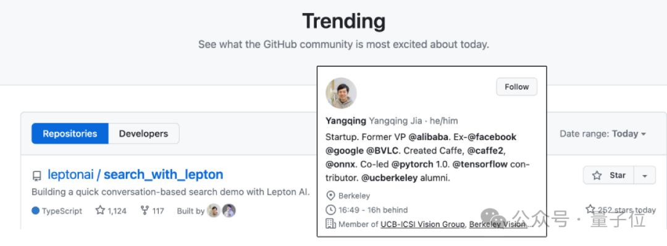
Task: Open the dropdown arrow beside the Star button
Action: click(x=645, y=176)
